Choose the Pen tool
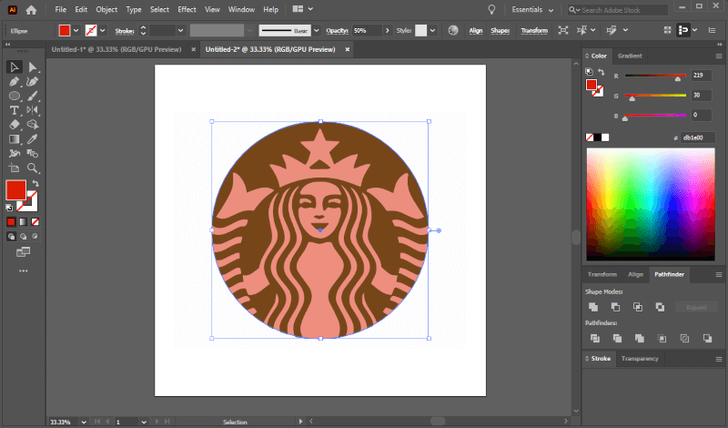Viewport: 728px width, 428px height. [x=14, y=82]
